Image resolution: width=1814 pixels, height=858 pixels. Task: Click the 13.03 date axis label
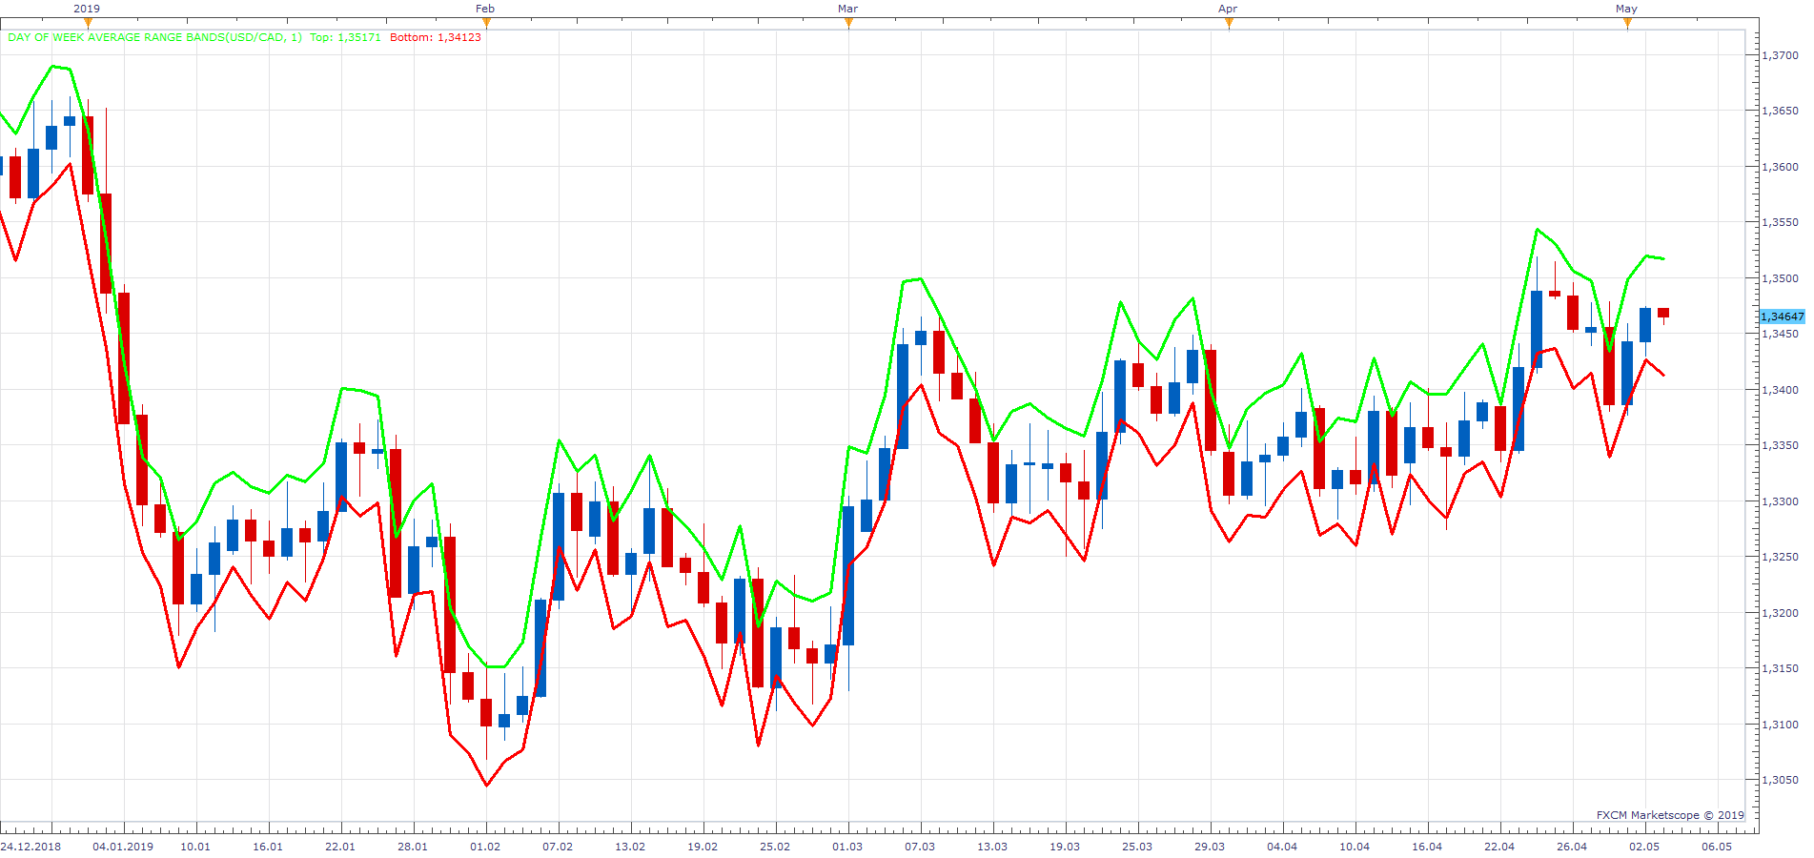[x=992, y=847]
